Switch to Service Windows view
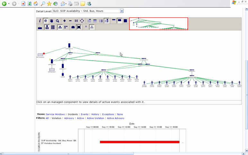The width and height of the screenshot is (248, 155). click(55, 114)
